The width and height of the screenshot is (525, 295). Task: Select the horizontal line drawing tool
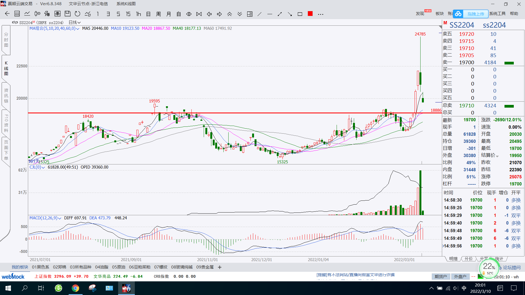(270, 14)
